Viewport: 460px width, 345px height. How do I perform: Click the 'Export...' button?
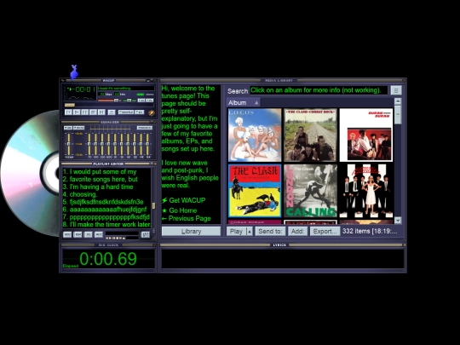coord(325,231)
